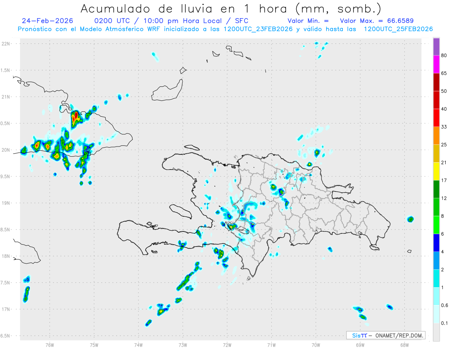Pick the orange legend swatch between 25 and 33
454x350 pixels.
click(436, 136)
